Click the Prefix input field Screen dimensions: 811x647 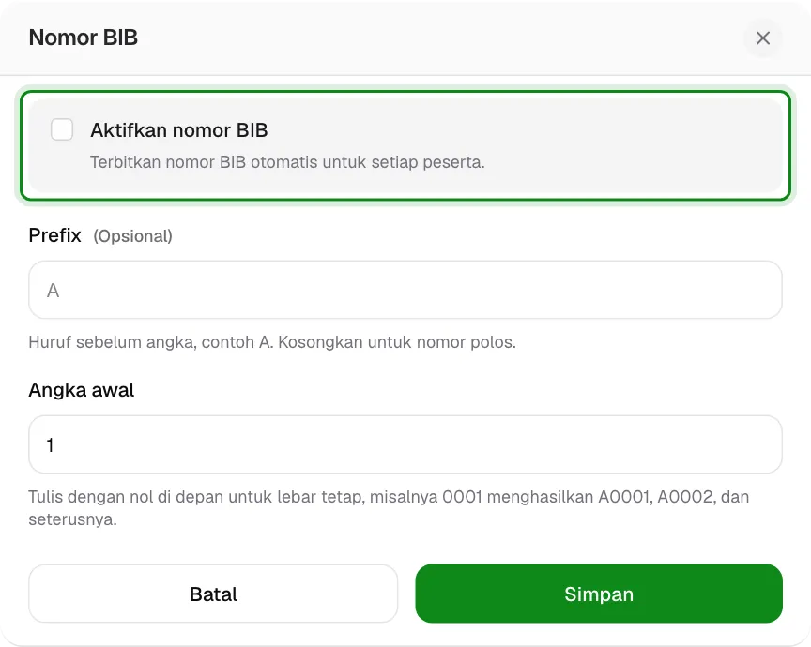[x=405, y=290]
